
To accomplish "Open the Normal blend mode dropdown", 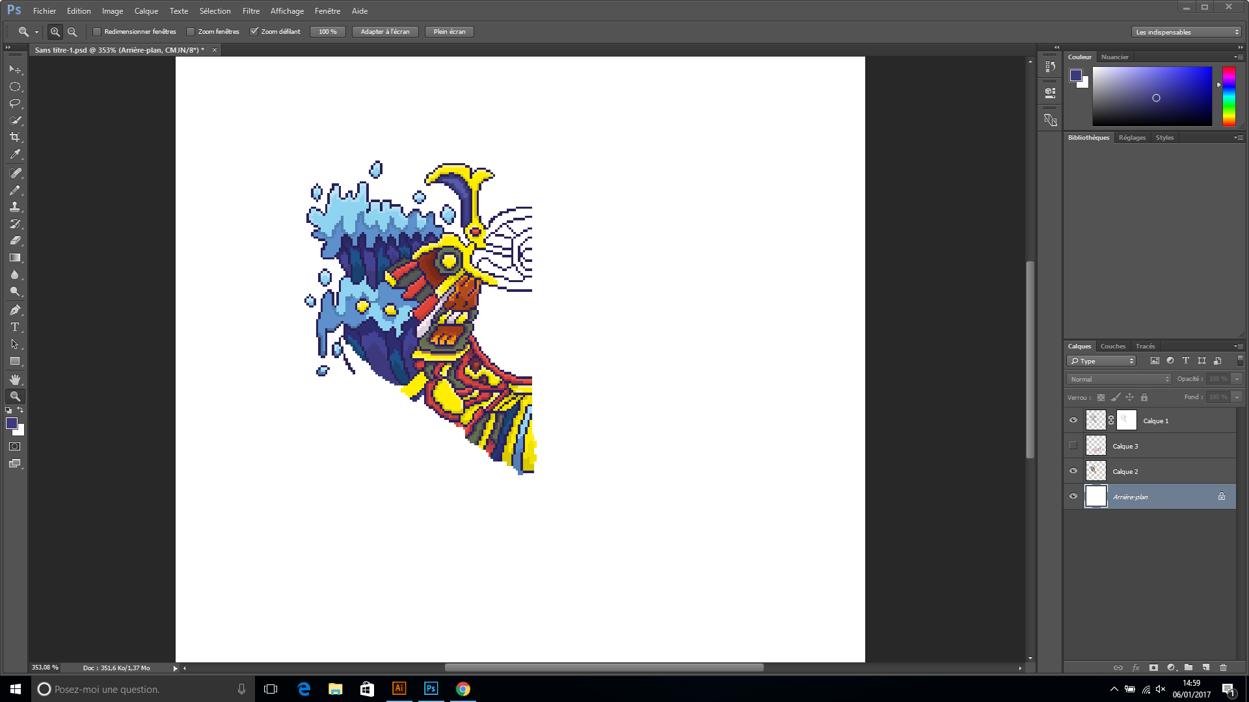I will [1118, 379].
